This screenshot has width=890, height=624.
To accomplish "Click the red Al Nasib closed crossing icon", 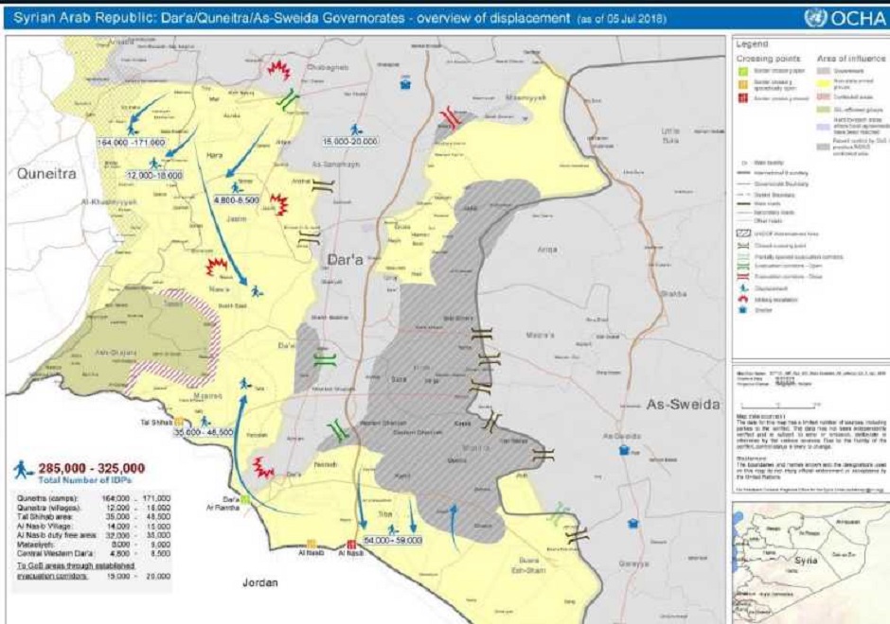I will click(x=352, y=544).
